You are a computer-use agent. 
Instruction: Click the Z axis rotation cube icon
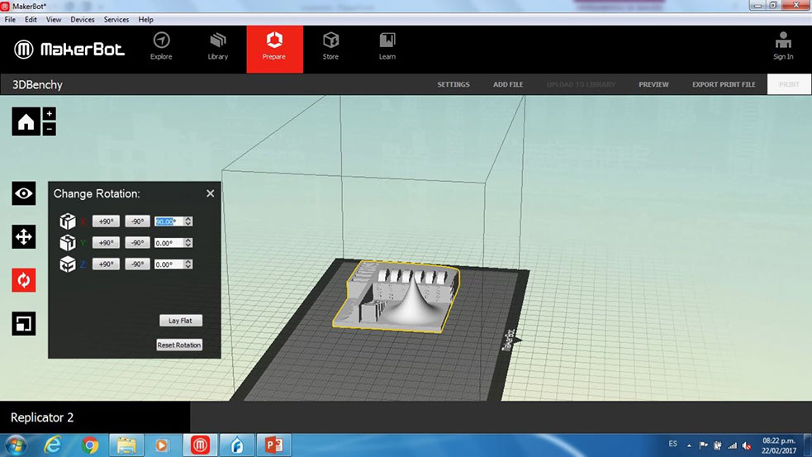[x=67, y=264]
